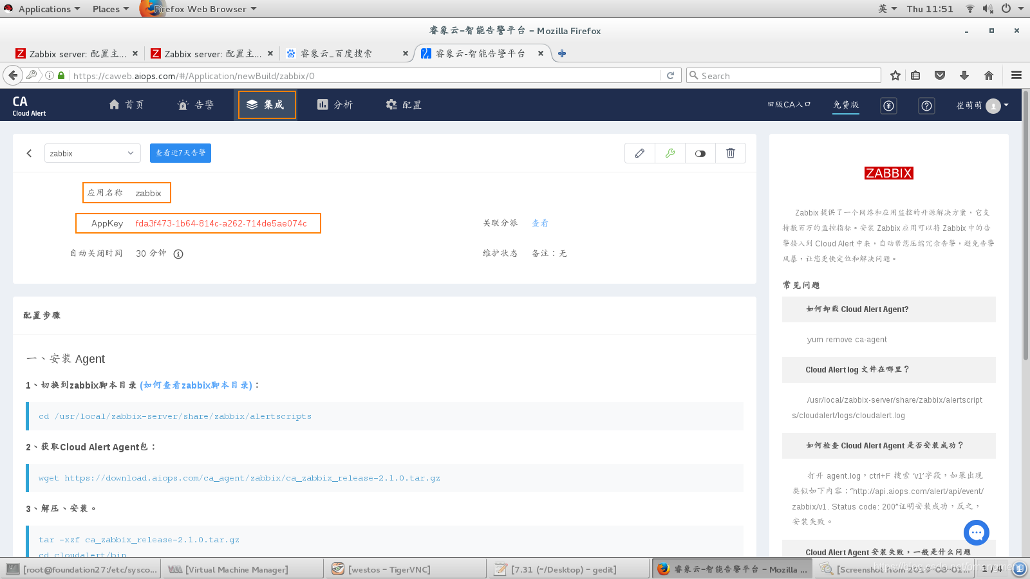
Task: Click the page vertical scrollbar
Action: (1025, 225)
